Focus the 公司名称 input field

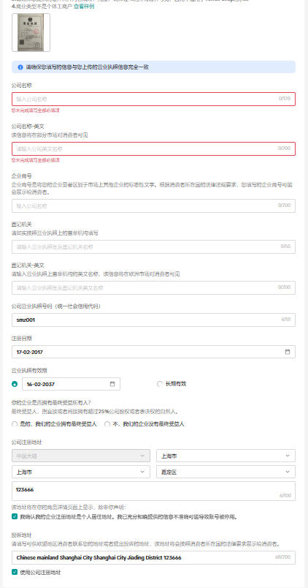pos(153,99)
